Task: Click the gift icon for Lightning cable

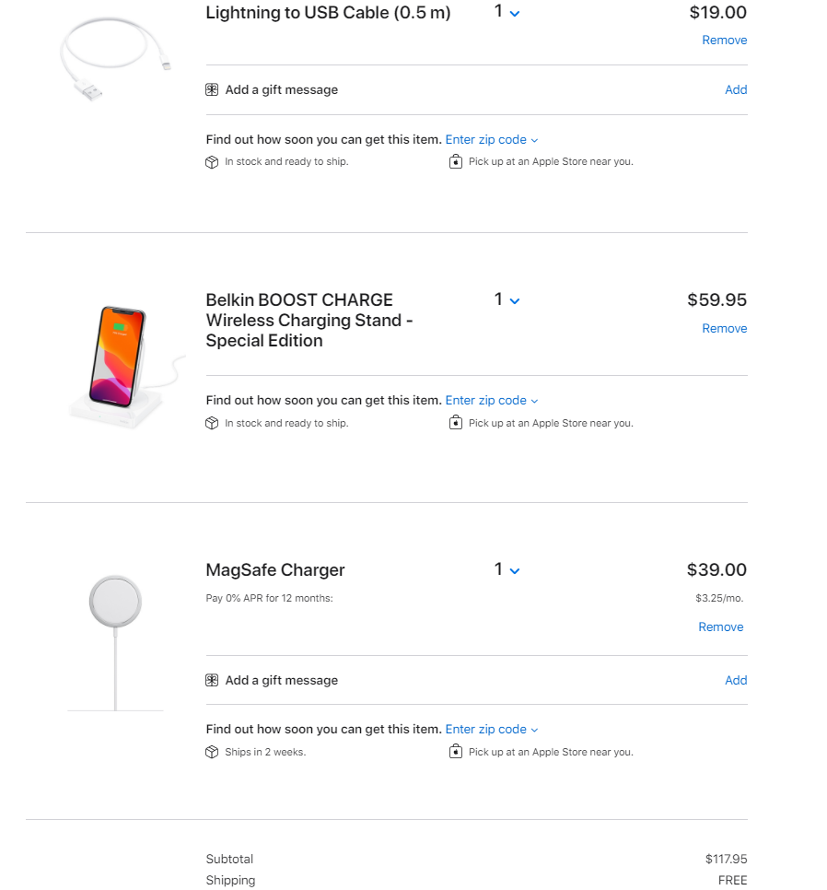Action: pos(212,90)
